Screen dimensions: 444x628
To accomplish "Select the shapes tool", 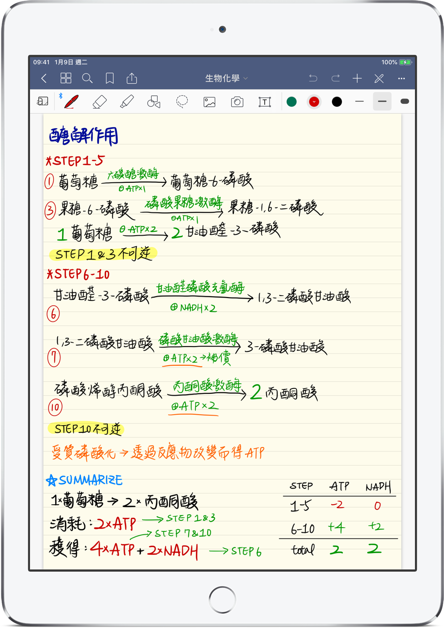I will tap(153, 101).
